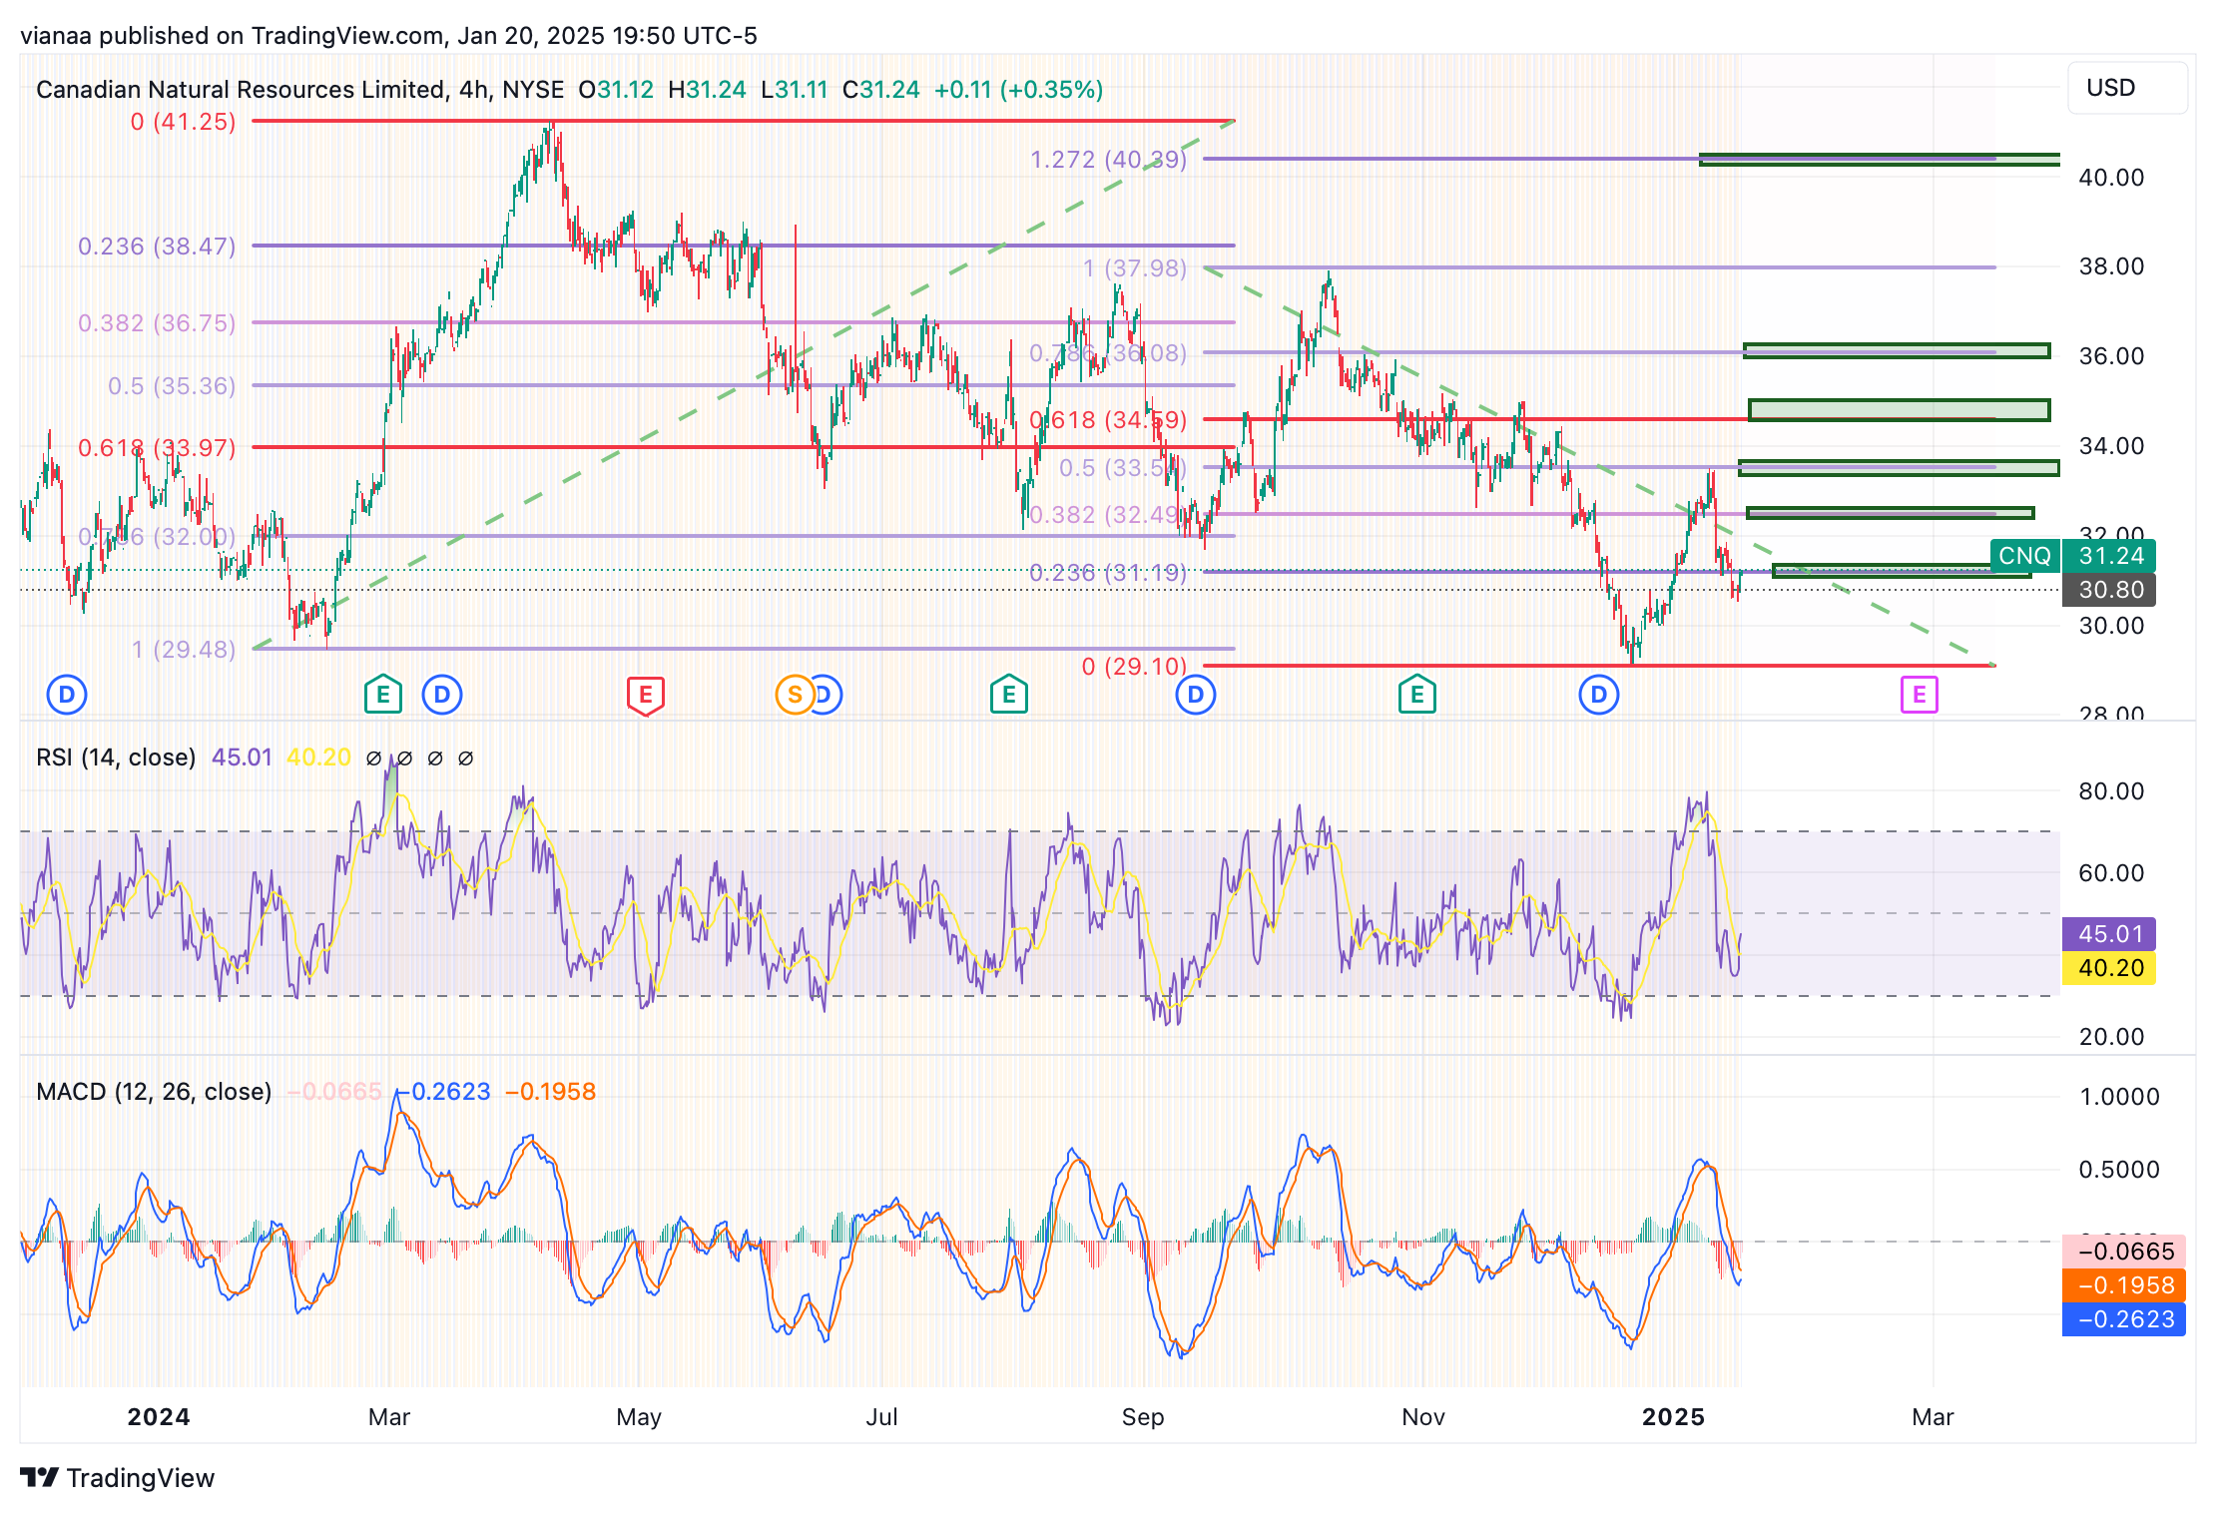
Task: Click the Jul label on the time axis
Action: [881, 1417]
